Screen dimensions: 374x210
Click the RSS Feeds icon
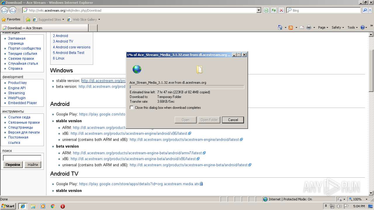pyautogui.click(x=291, y=27)
